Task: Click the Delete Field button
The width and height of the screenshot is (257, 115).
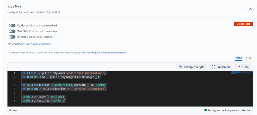Action: (x=243, y=24)
